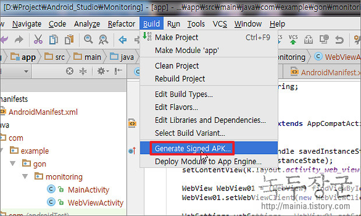
Task: Switch to the AndroidManifest.xml editor tab
Action: coord(325,73)
